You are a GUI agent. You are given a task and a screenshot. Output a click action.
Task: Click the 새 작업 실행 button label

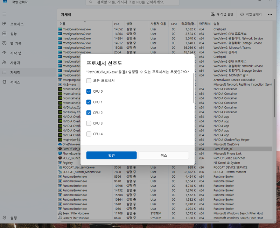(x=225, y=14)
